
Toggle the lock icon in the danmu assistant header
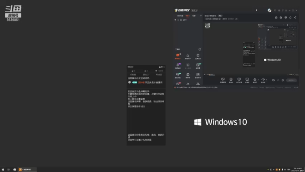[x=160, y=67]
